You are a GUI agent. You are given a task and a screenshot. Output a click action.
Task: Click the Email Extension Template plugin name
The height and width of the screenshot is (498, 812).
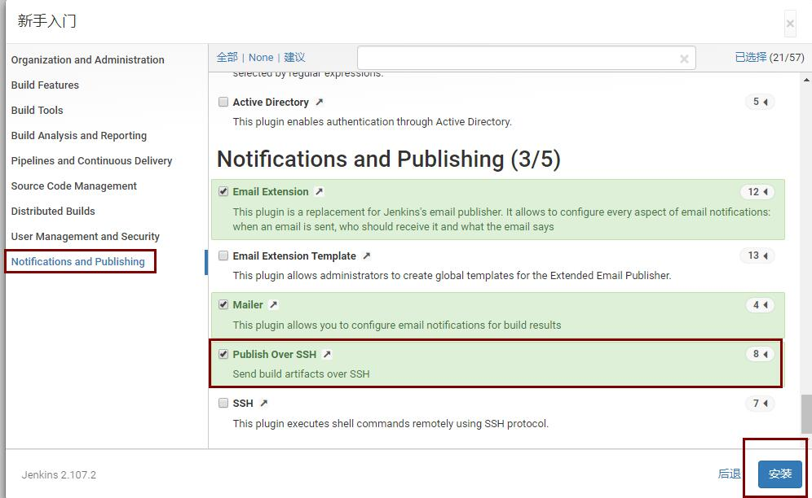pos(294,256)
